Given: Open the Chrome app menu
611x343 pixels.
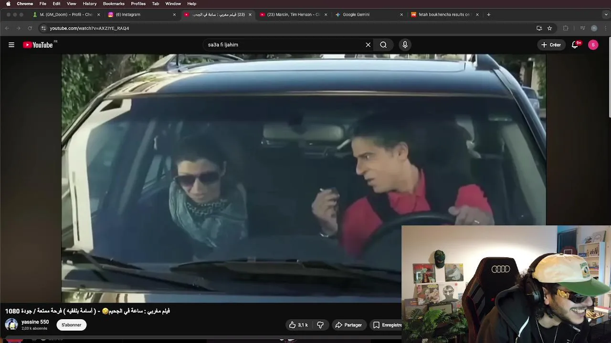Looking at the screenshot, I should coord(25,4).
